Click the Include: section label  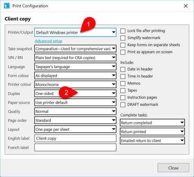click(x=127, y=62)
